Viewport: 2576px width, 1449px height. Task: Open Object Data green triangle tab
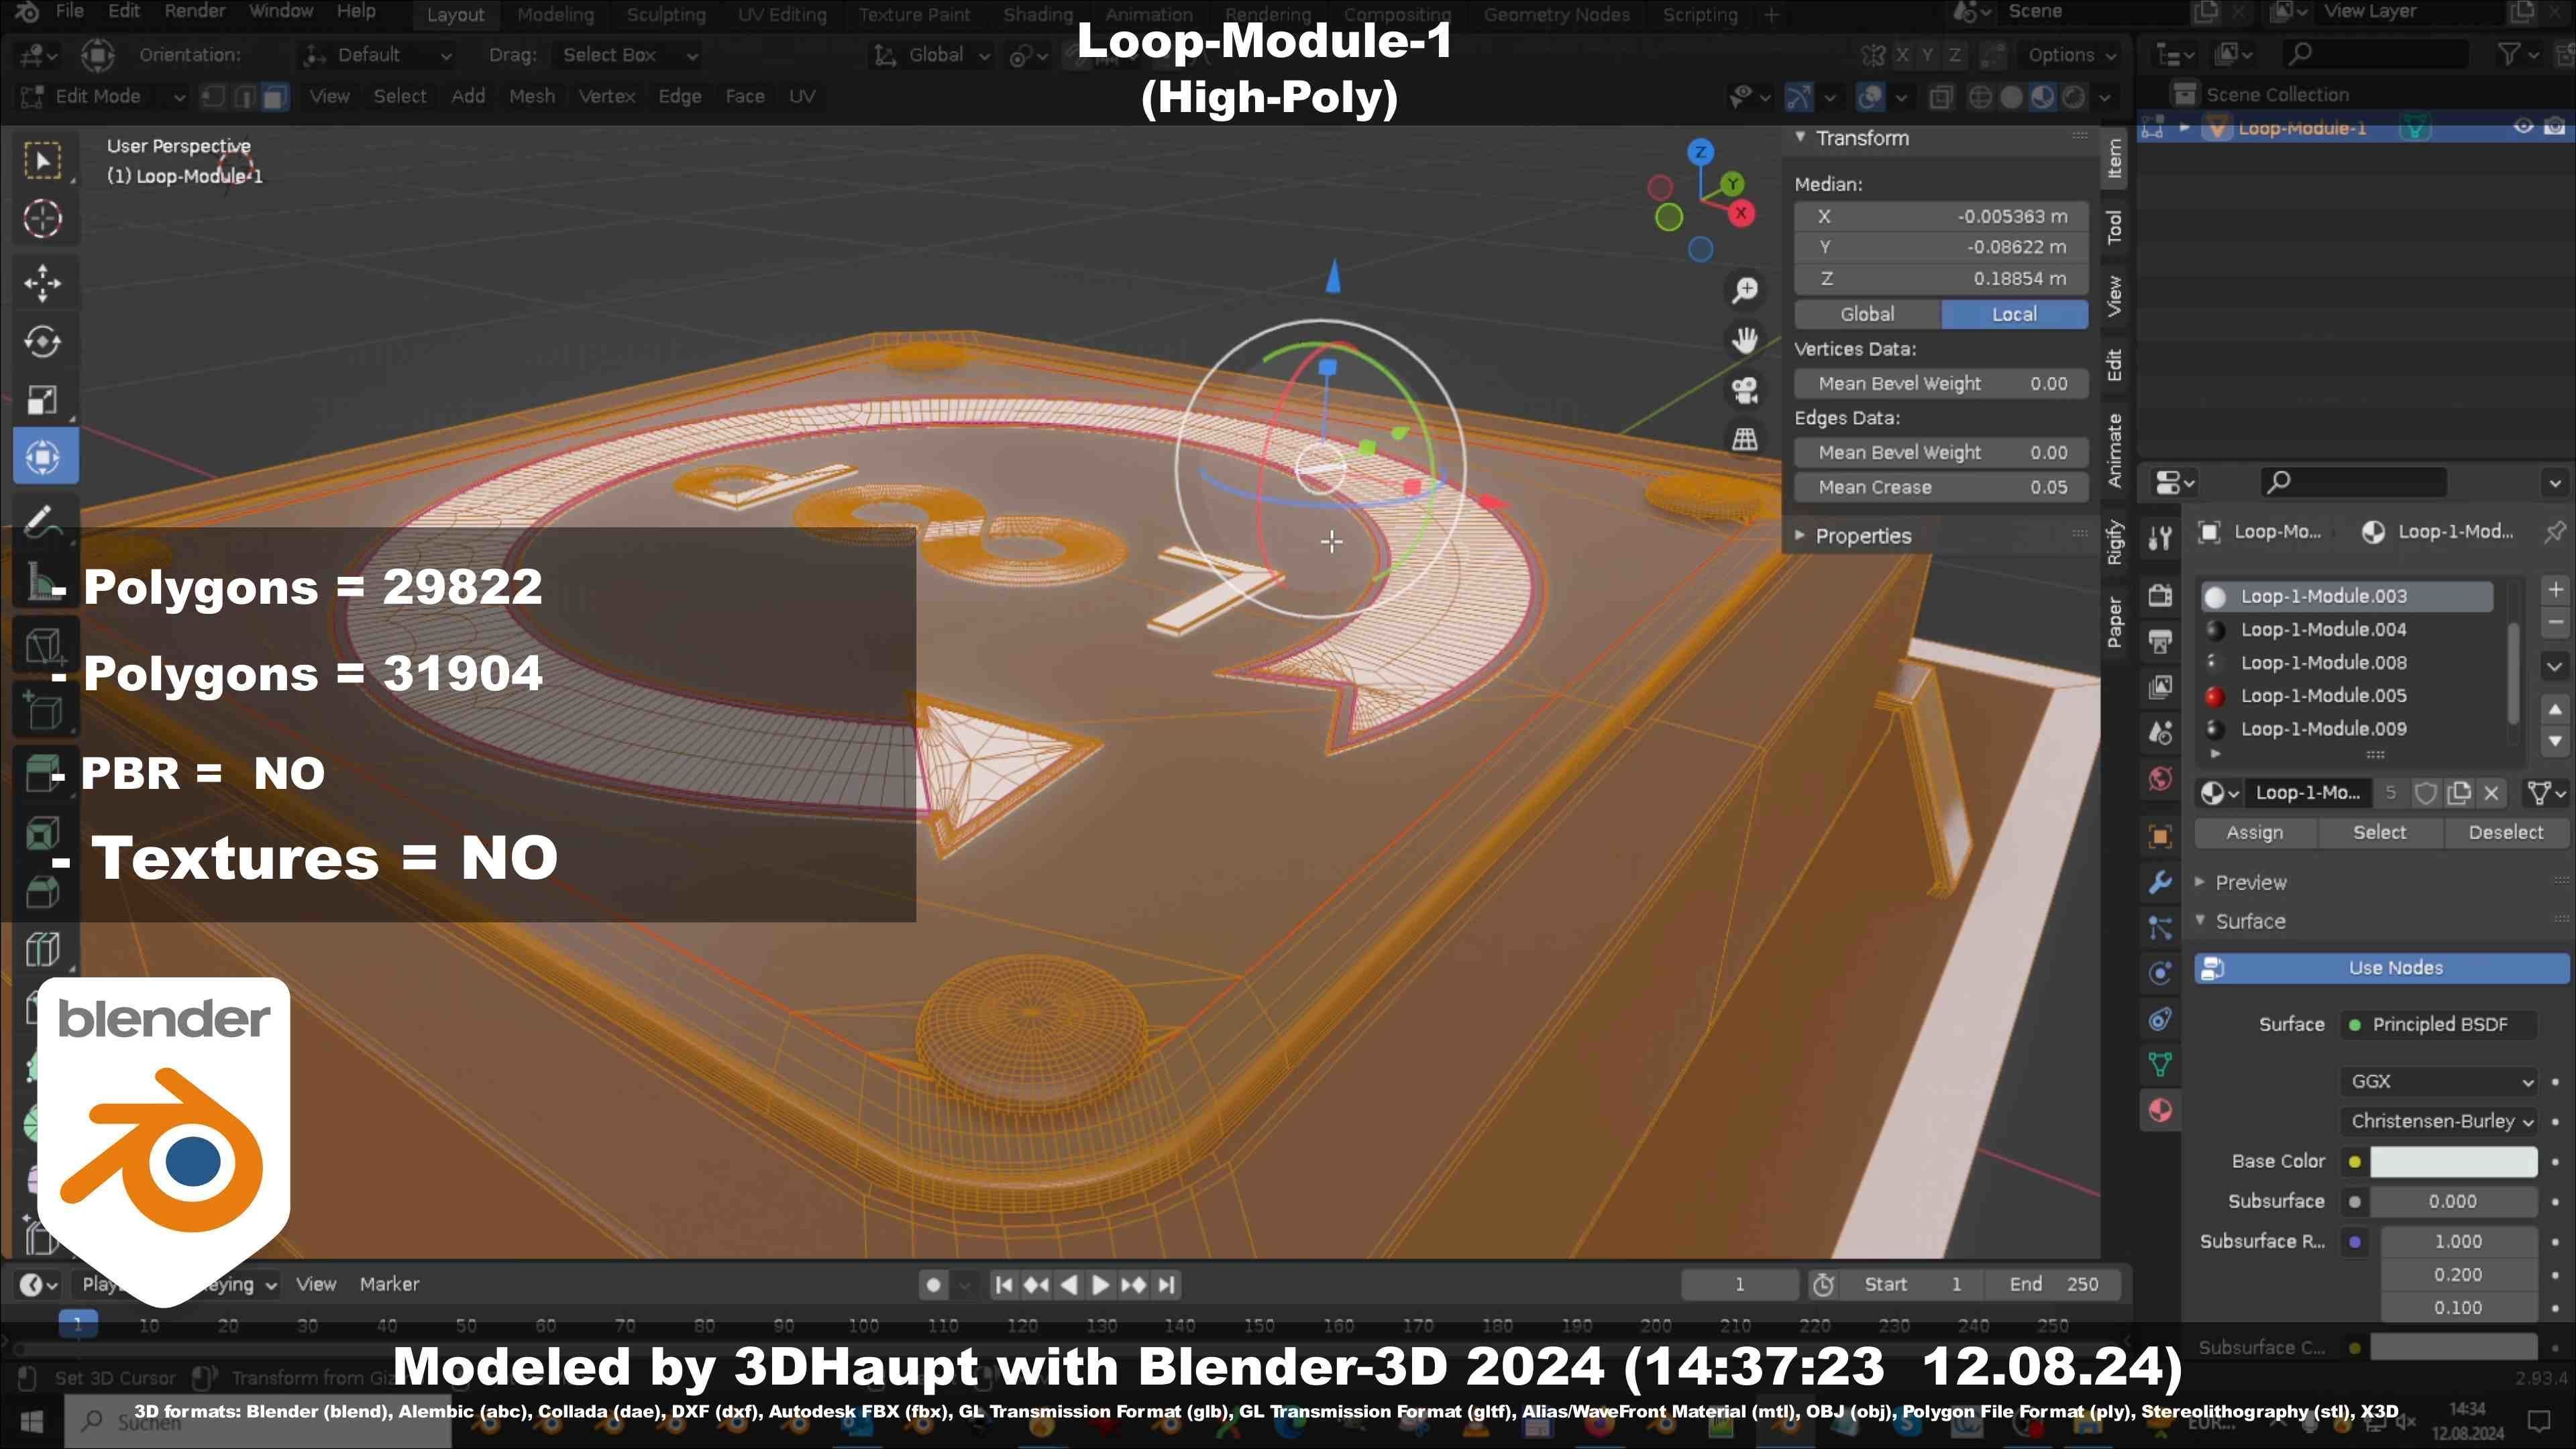2160,1065
